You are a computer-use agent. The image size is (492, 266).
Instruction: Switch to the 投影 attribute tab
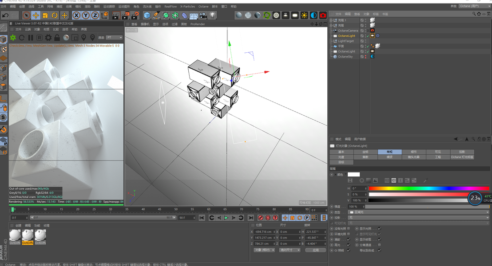(462, 152)
